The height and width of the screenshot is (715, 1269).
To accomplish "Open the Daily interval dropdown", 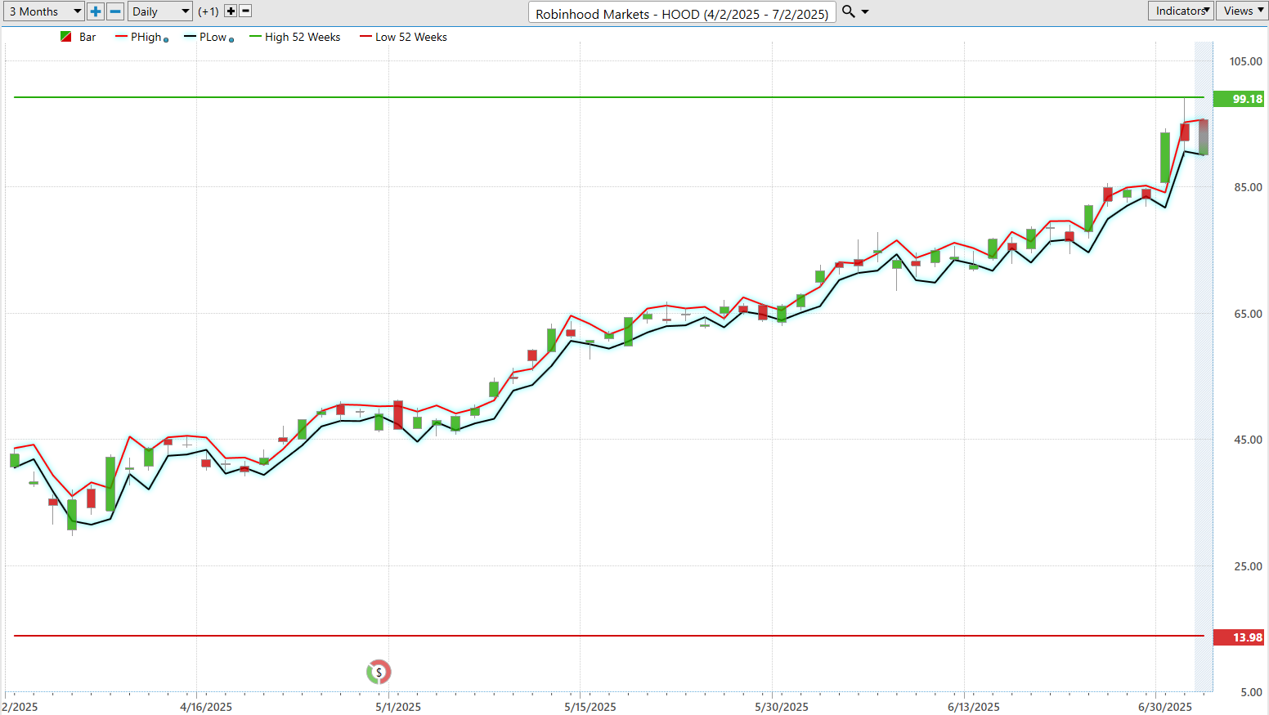I will tap(159, 11).
